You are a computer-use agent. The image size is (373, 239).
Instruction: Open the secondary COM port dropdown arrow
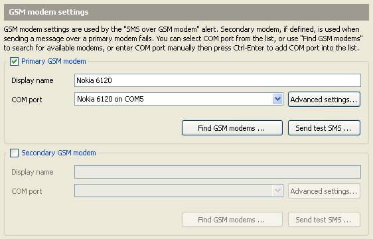[277, 191]
